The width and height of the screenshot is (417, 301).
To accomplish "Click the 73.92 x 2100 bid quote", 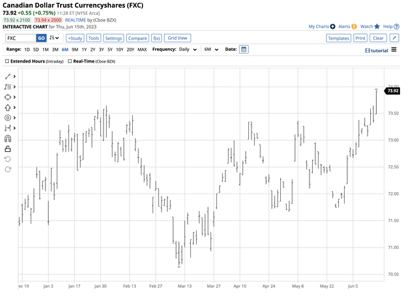I will click(17, 20).
